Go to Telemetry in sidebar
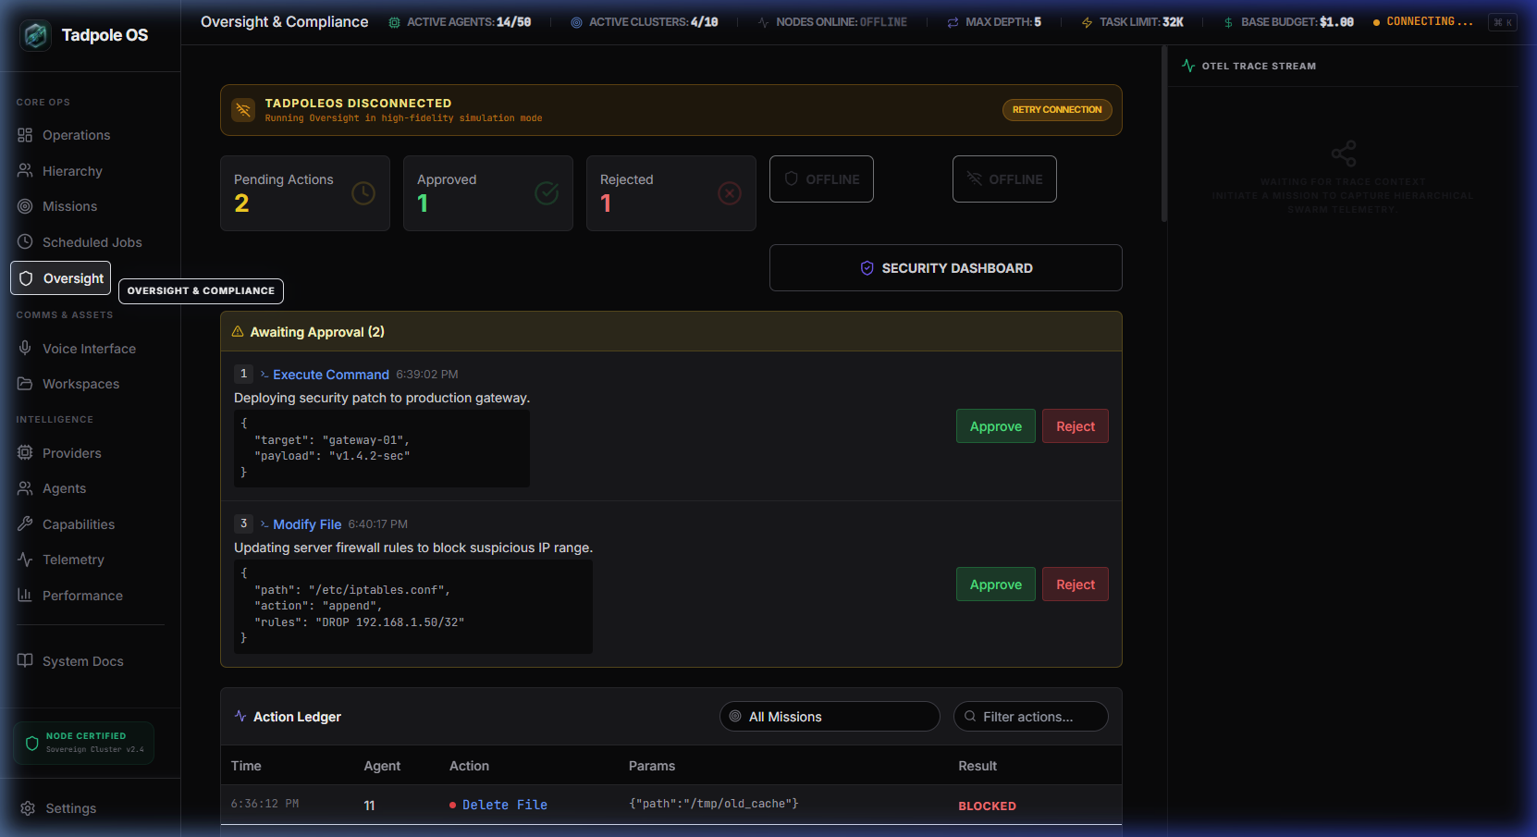This screenshot has width=1537, height=837. coord(73,560)
